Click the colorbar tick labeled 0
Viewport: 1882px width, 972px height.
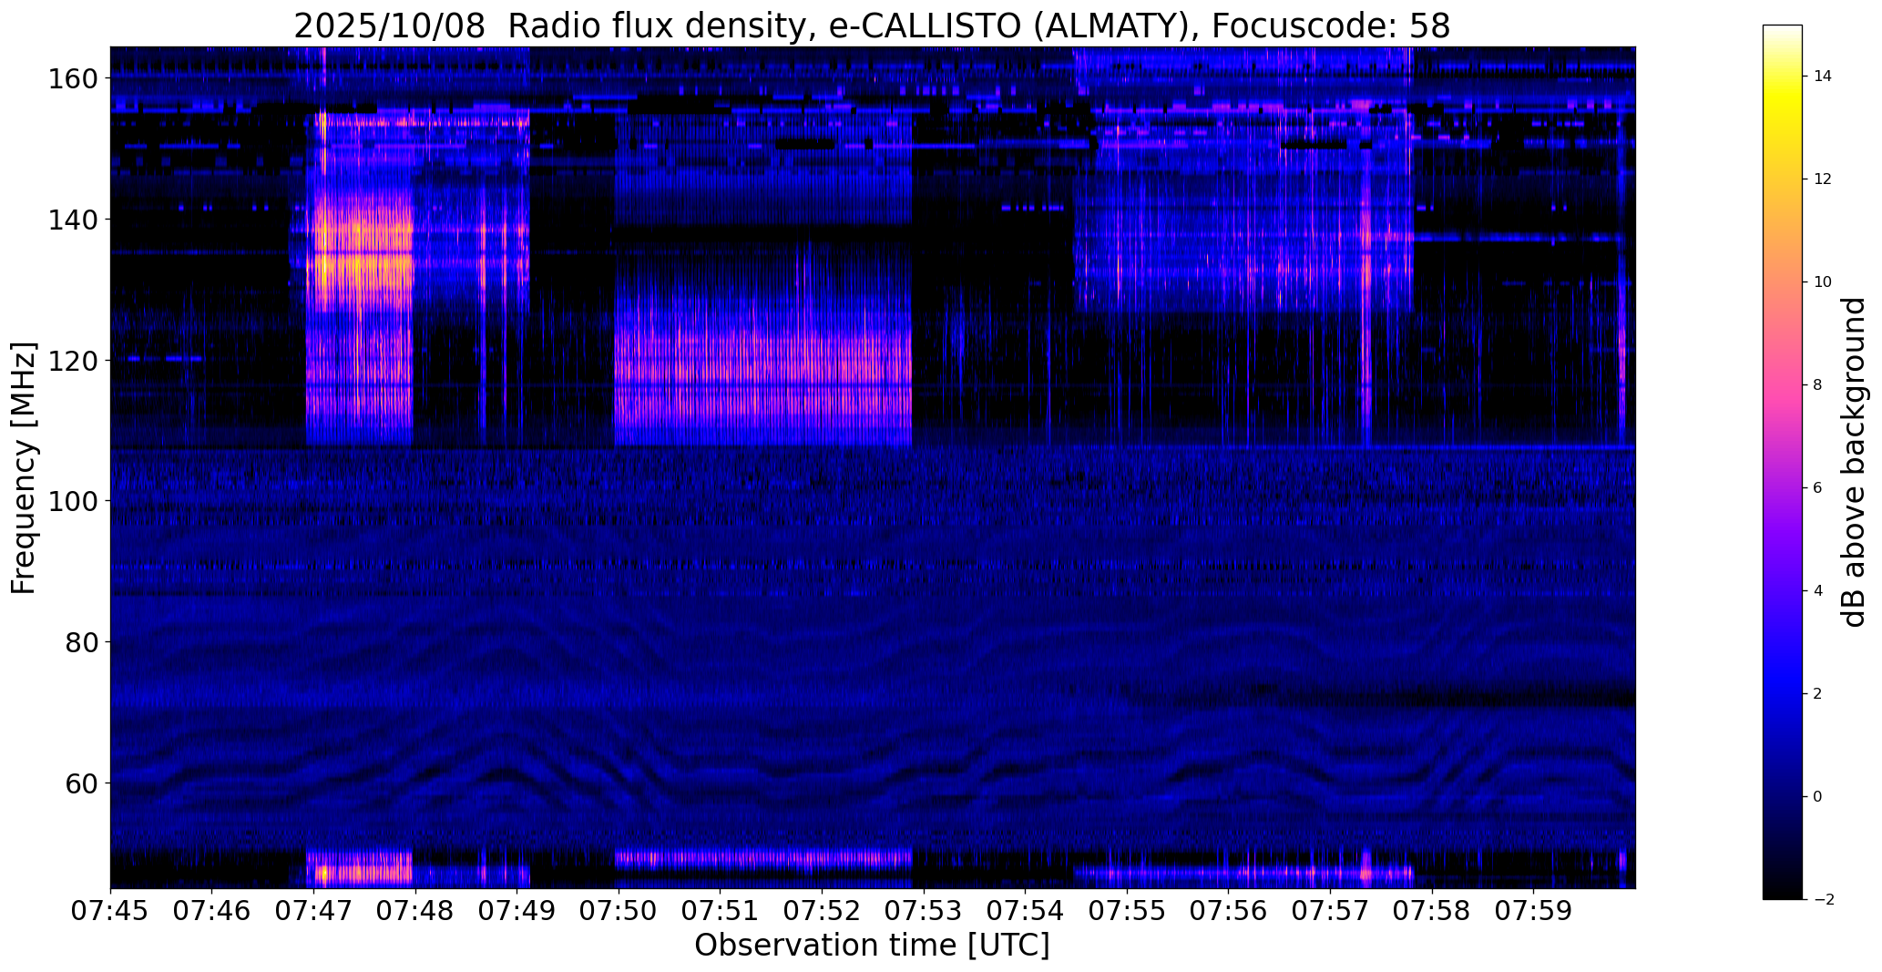click(x=1817, y=797)
